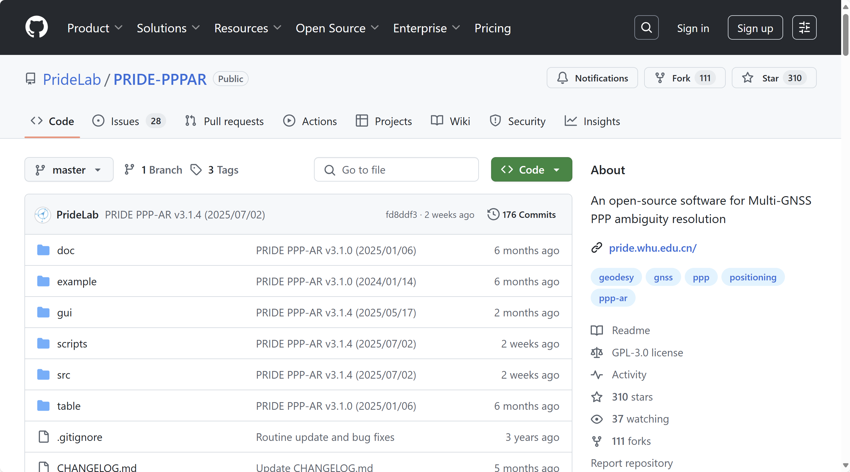The height and width of the screenshot is (472, 850).
Task: Click the 'ppp' topic tag
Action: coord(701,277)
